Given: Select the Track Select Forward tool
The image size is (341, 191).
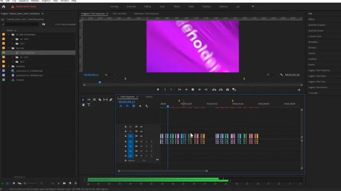Looking at the screenshot, I should 89,100.
